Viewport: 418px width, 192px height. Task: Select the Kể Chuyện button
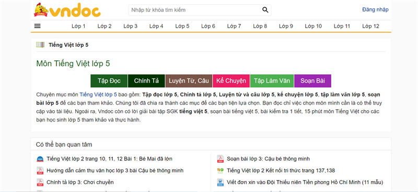[231, 81]
